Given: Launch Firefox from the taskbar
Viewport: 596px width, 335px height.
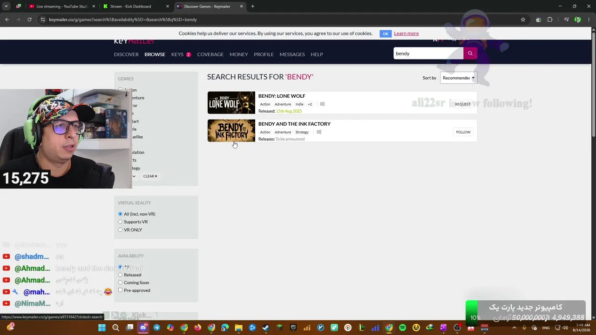Looking at the screenshot, I should pyautogui.click(x=197, y=328).
